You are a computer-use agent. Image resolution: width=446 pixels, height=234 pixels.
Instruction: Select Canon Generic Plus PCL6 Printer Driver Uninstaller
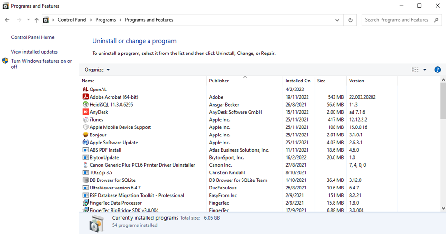tap(142, 165)
